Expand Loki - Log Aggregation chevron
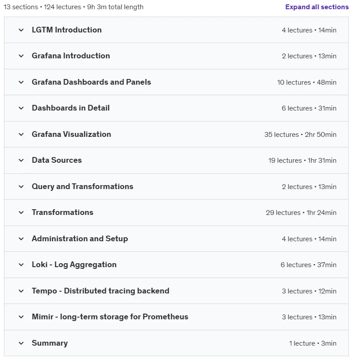 pos(21,265)
